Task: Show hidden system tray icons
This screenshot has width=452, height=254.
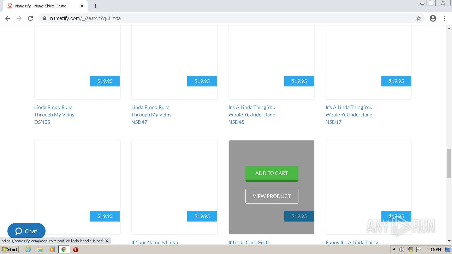Action: tap(394, 249)
